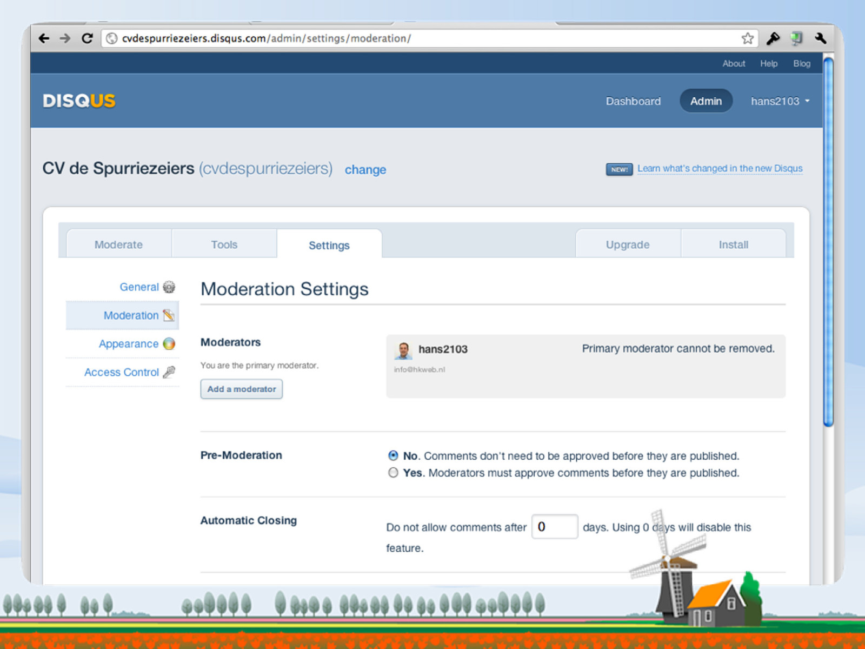Select Yes for Pre-Moderation
This screenshot has width=865, height=649.
click(x=393, y=473)
